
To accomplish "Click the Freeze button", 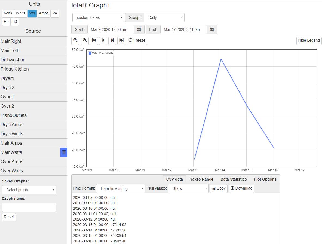I will pos(137,41).
